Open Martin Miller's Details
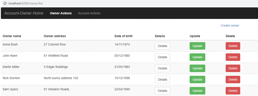Screen dimensions: 258x96 [x=163, y=68]
